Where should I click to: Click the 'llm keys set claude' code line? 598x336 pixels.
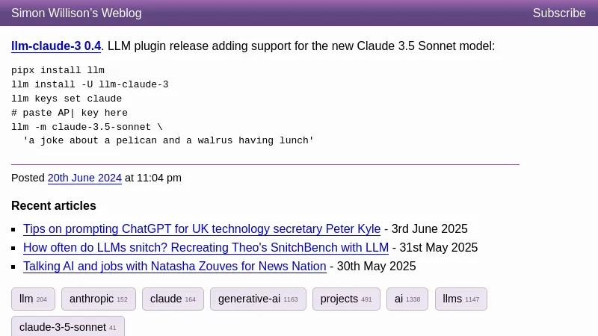tap(67, 99)
